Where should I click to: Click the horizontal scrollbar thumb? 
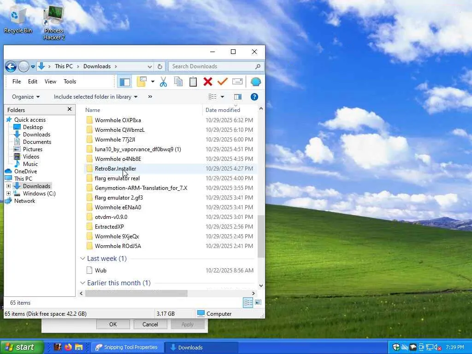pyautogui.click(x=136, y=293)
